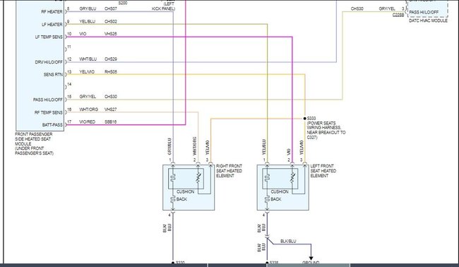Click CUSHION inside the right front element
This screenshot has width=459, height=267.
(185, 191)
